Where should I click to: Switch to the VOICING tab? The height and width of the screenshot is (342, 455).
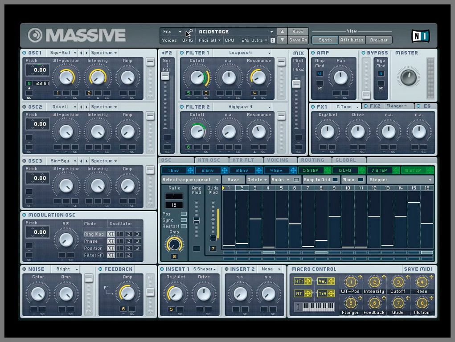(x=280, y=160)
